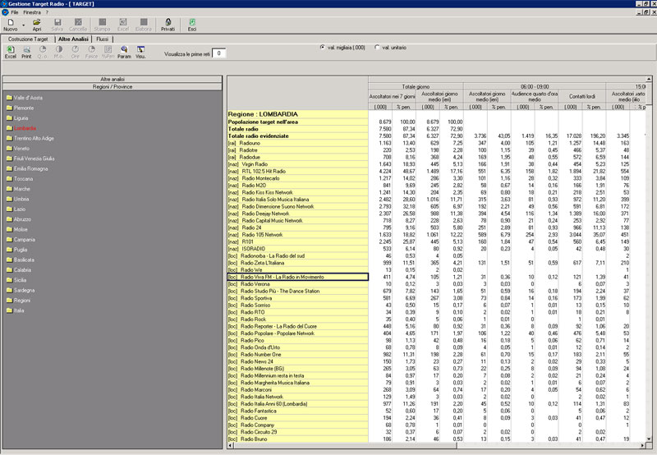Image resolution: width=657 pixels, height=455 pixels.
Task: Click the Regioni / Province header button
Action: (x=113, y=86)
